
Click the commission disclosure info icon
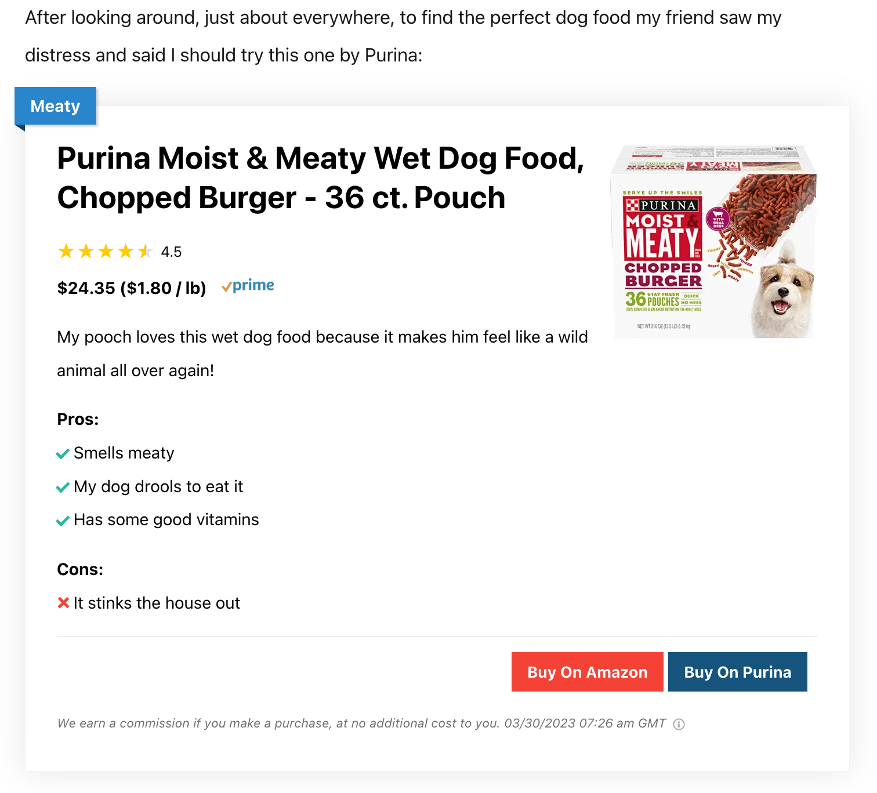coord(679,724)
